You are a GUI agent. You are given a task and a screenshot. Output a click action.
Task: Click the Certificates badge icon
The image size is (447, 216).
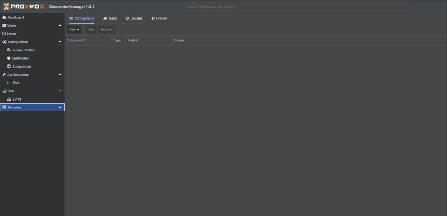click(x=9, y=58)
